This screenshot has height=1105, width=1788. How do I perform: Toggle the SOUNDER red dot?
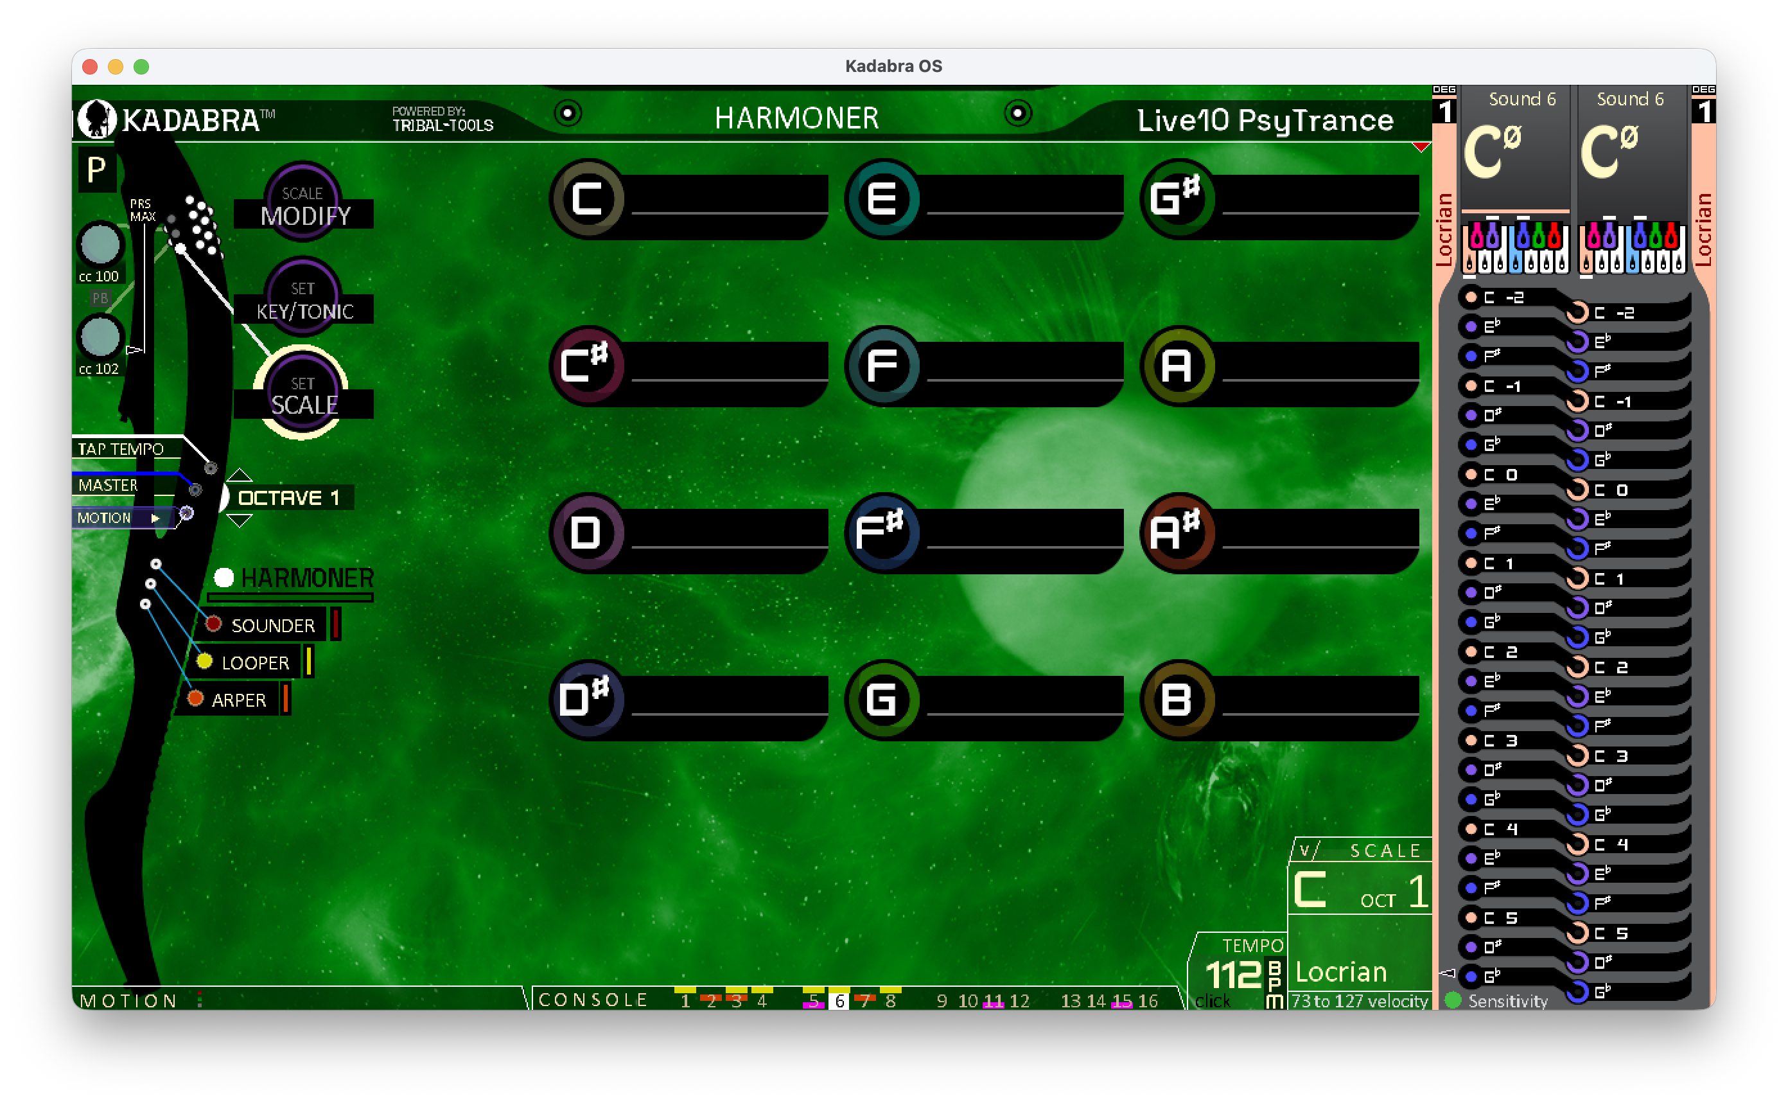coord(213,624)
